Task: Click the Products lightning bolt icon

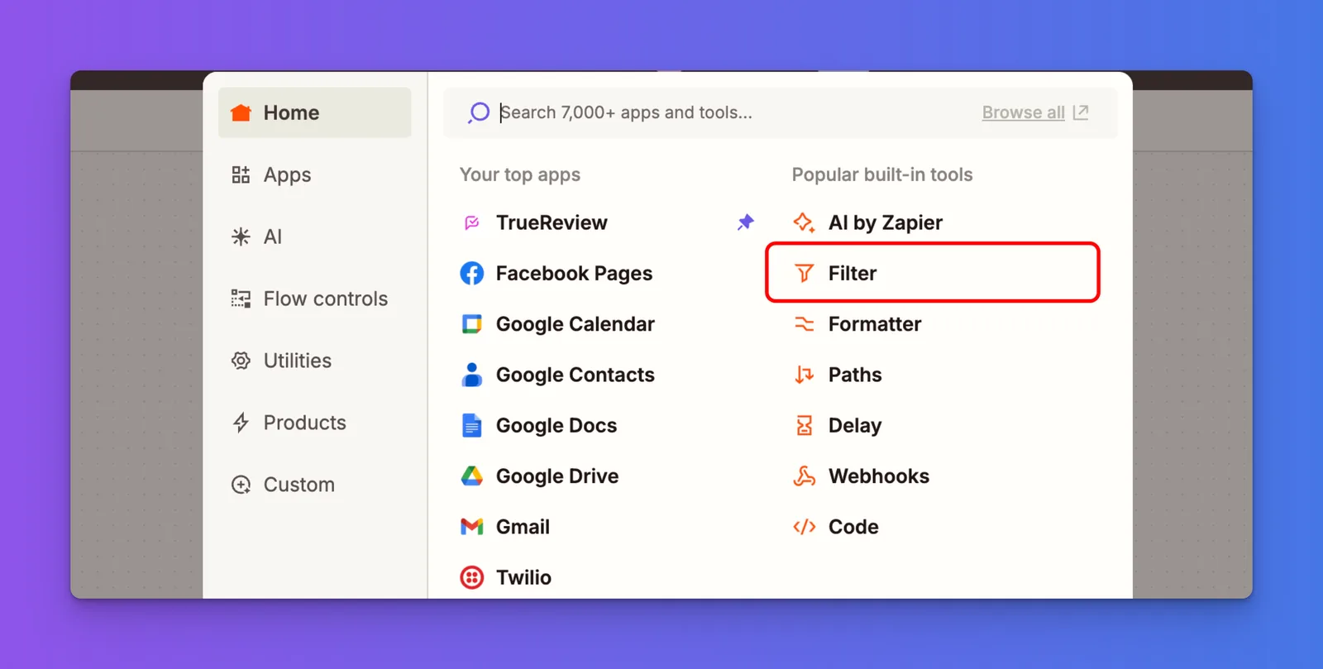Action: pos(241,423)
